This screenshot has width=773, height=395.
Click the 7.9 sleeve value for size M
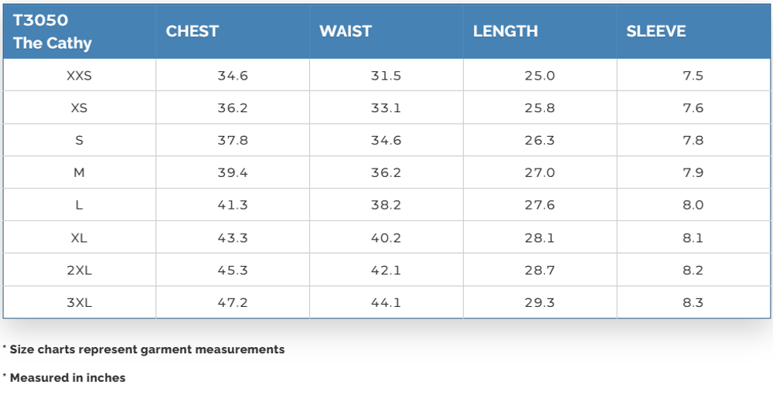693,173
